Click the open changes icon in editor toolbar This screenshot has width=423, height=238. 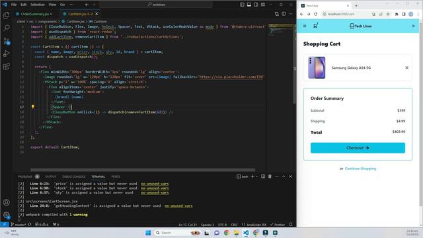pyautogui.click(x=277, y=14)
